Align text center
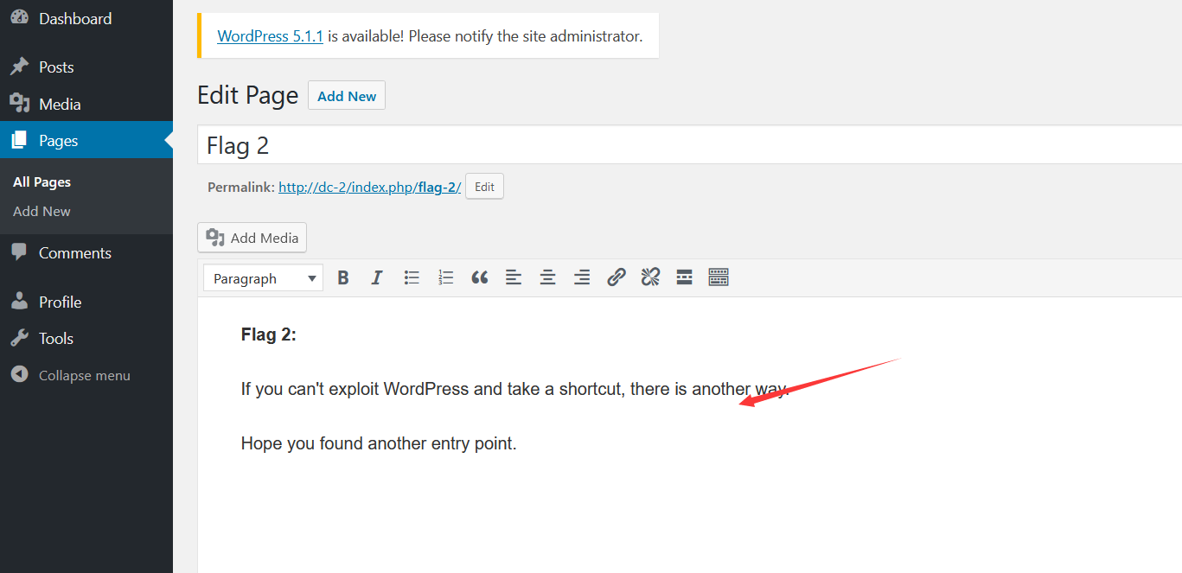Screen dimensions: 1182x573 click(547, 277)
